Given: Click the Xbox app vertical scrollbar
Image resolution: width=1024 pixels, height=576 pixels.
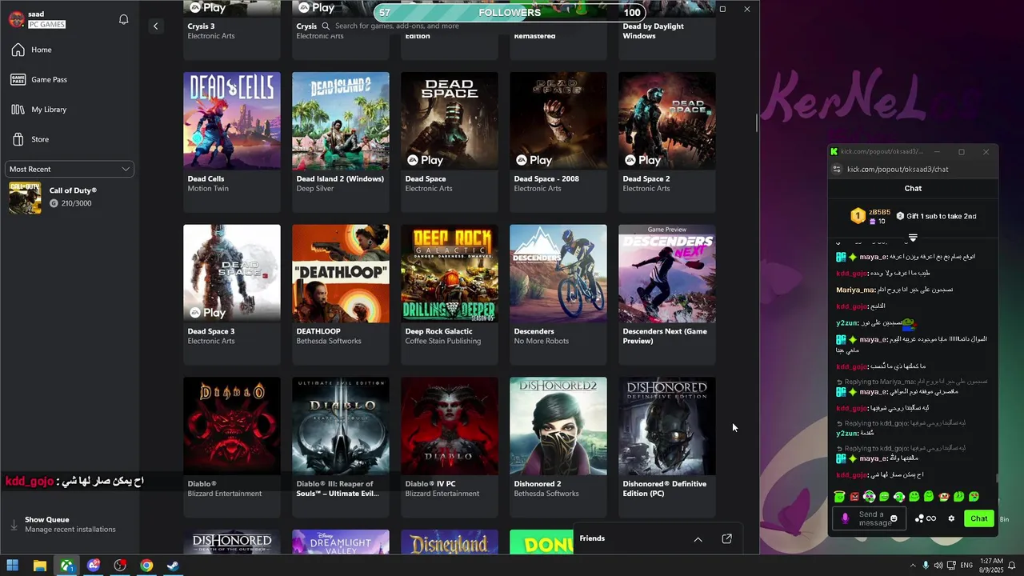Looking at the screenshot, I should coord(756,124).
